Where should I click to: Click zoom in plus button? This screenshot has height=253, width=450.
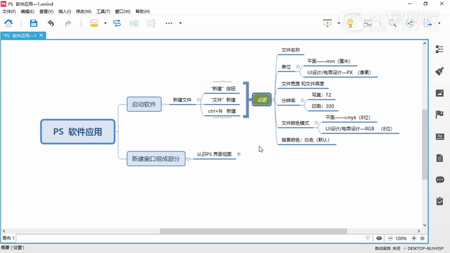413,238
